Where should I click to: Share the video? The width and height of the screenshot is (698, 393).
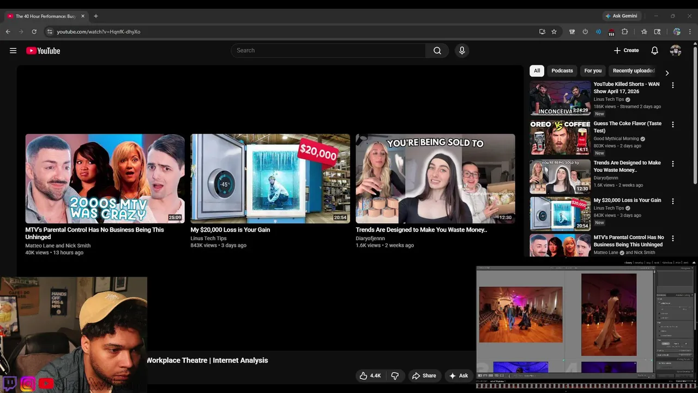pyautogui.click(x=424, y=376)
